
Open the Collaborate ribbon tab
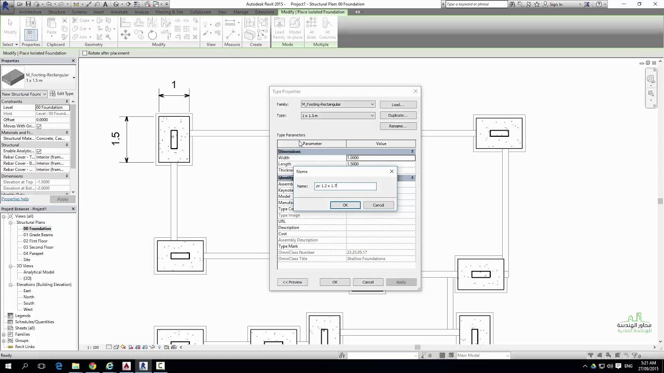click(200, 12)
